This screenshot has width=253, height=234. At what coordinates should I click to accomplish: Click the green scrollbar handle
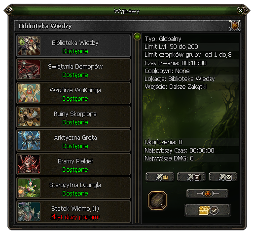137,37
